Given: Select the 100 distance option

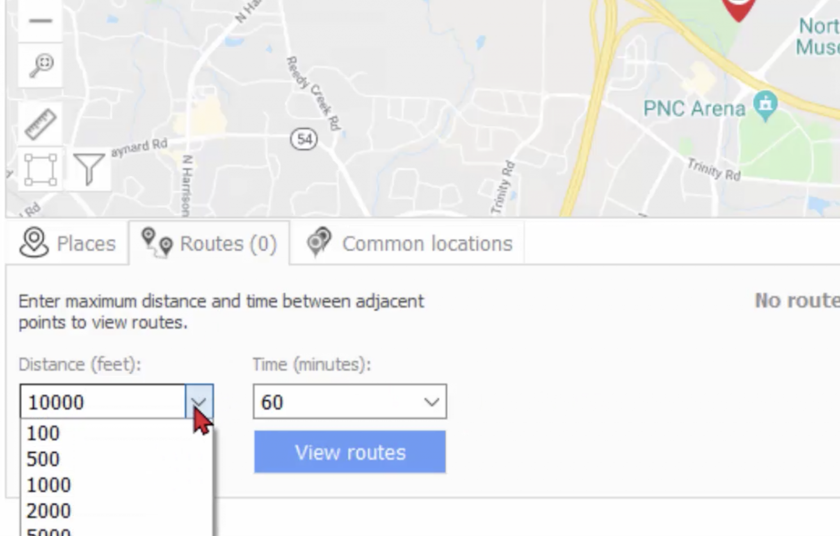Looking at the screenshot, I should (x=42, y=433).
